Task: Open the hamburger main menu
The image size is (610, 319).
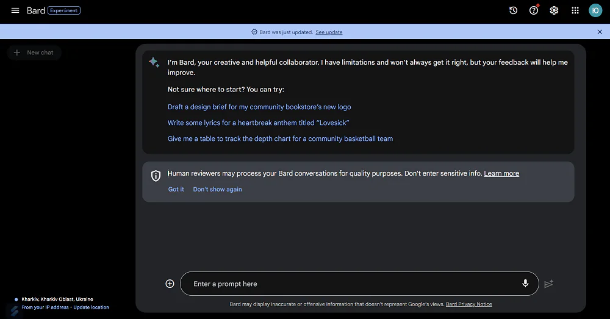Action: coord(15,10)
